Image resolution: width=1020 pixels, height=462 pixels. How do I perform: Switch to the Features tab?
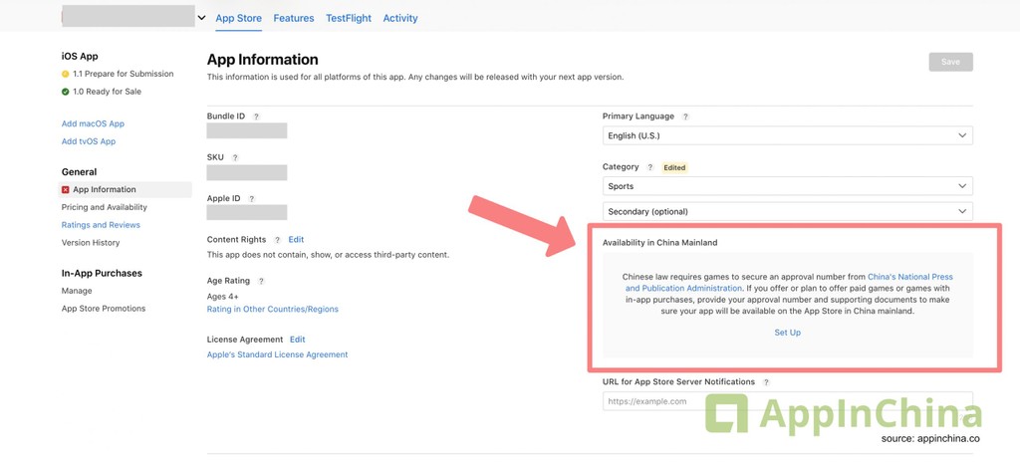(x=294, y=18)
